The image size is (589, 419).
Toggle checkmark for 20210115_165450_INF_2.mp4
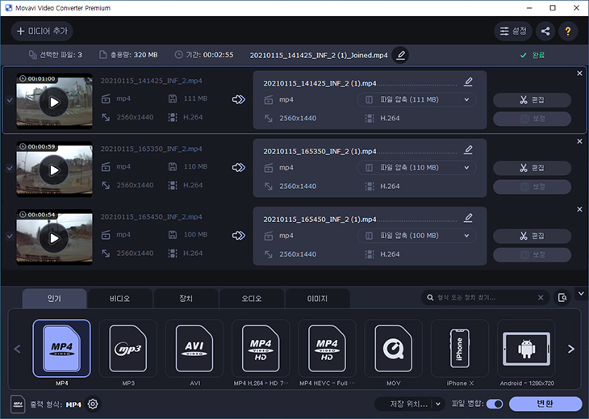coord(10,237)
